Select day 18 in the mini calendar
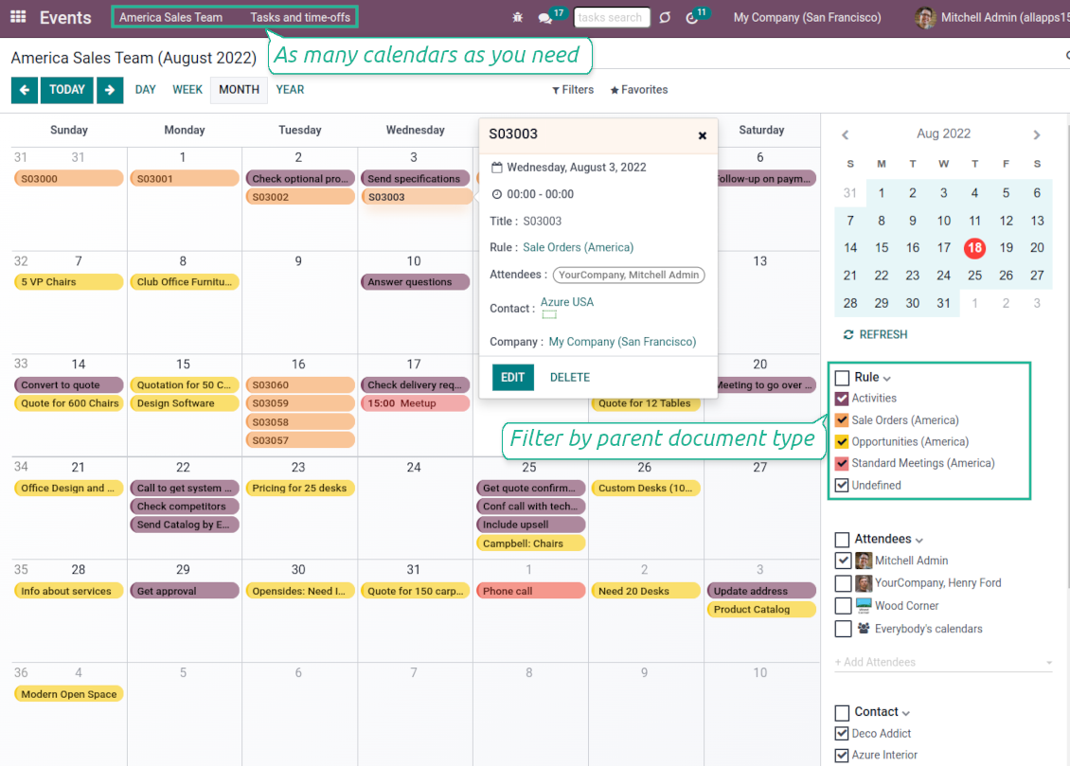This screenshot has height=766, width=1070. click(974, 248)
